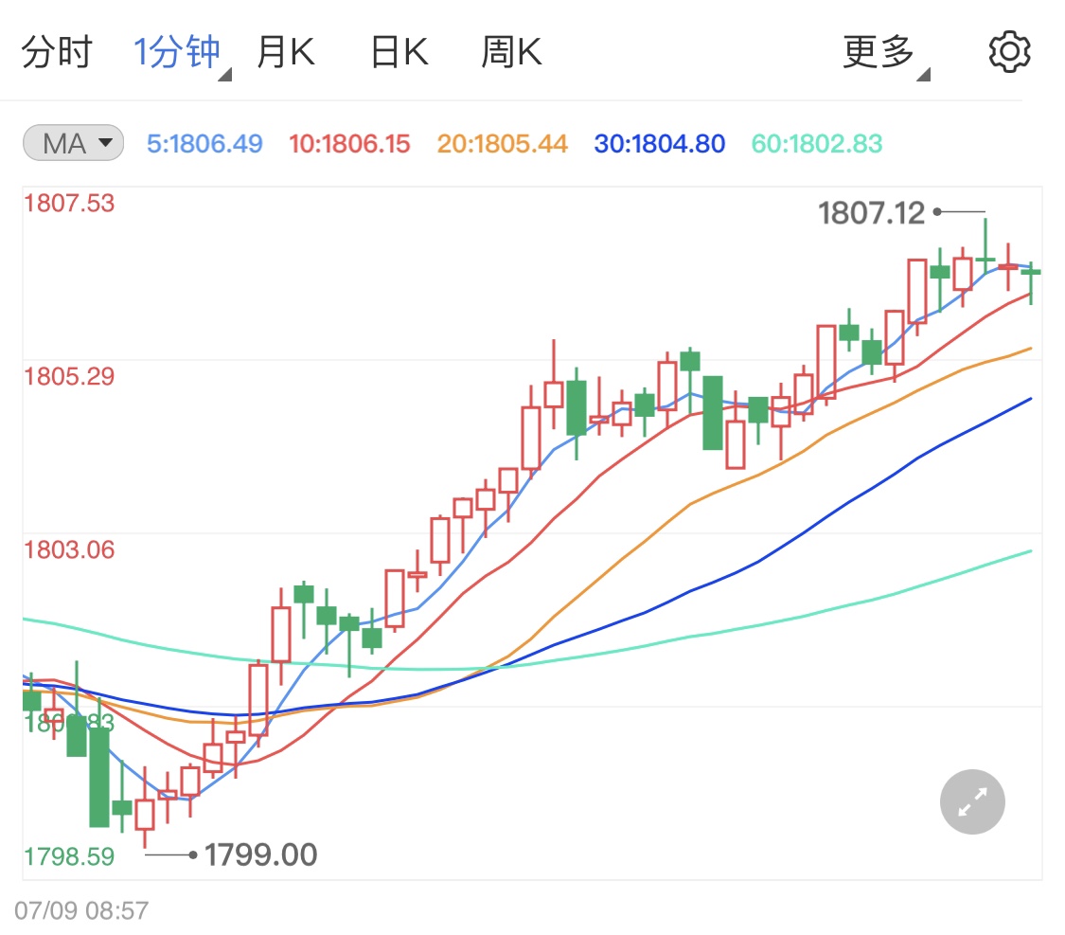Screen dimensions: 1065x935
Task: Click the low price label 1799.00
Action: pyautogui.click(x=261, y=854)
